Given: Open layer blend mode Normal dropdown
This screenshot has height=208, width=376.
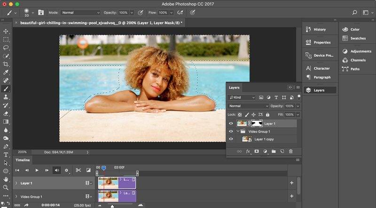Looking at the screenshot, I should pos(249,106).
